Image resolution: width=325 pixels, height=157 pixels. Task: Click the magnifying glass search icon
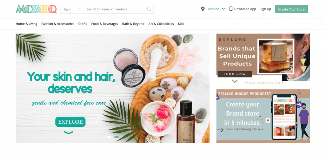point(149,9)
